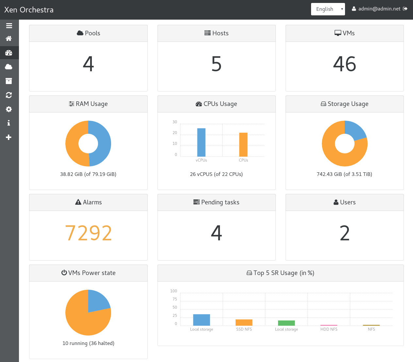This screenshot has width=413, height=362.
Task: Click the disk icon in Storage Usage header
Action: 323,104
